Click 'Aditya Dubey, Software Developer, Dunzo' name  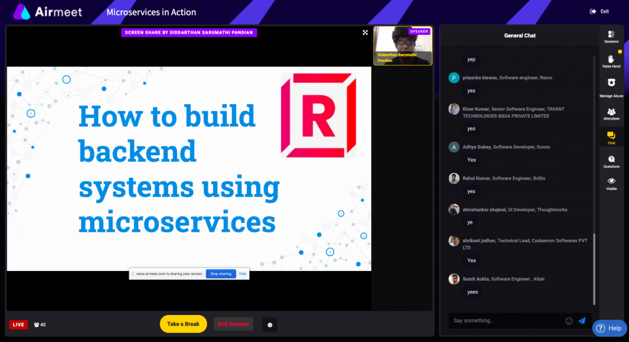(x=506, y=147)
